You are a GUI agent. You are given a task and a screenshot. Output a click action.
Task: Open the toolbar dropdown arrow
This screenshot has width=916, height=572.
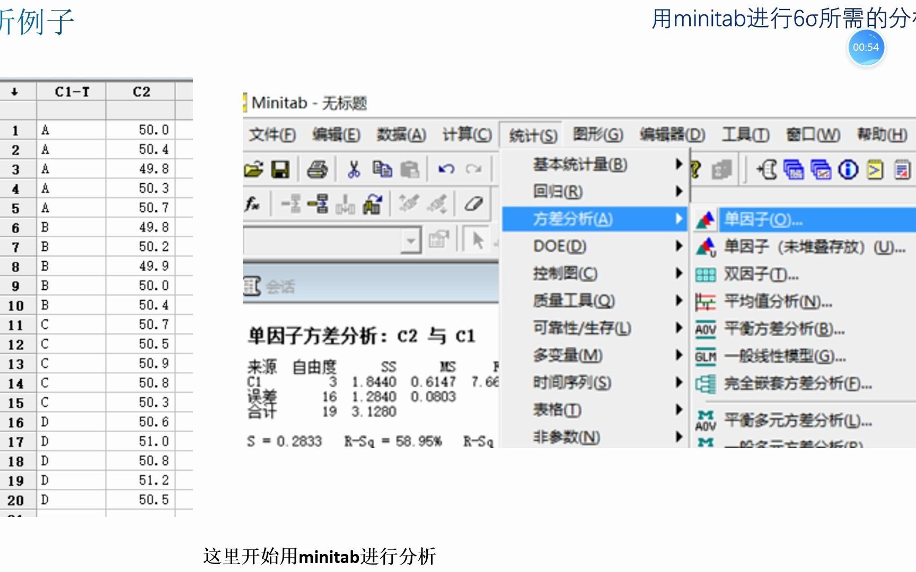(x=411, y=241)
